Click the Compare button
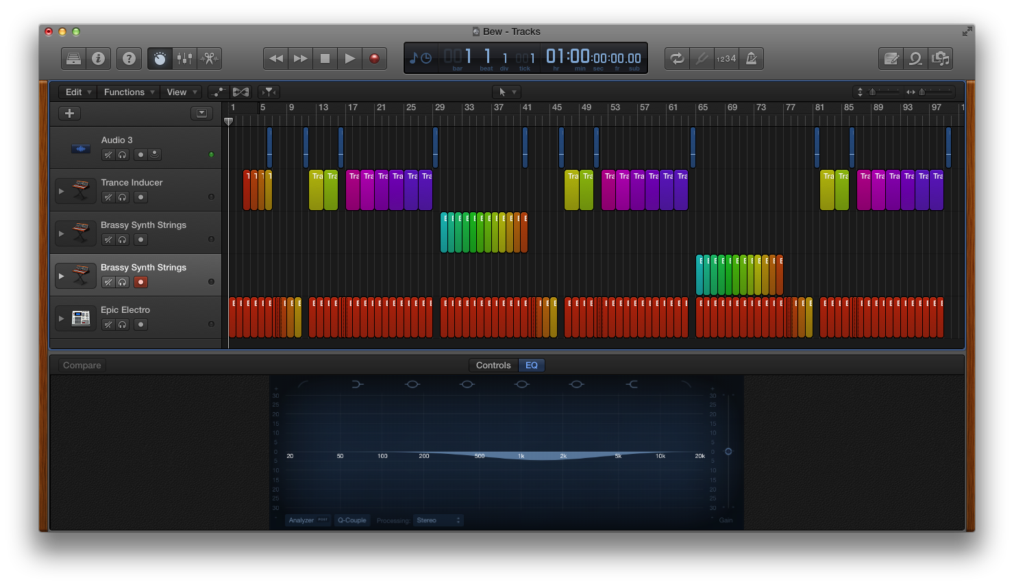This screenshot has width=1014, height=586. tap(82, 366)
